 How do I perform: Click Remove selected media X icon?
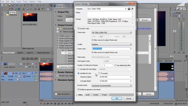coord(23,9)
